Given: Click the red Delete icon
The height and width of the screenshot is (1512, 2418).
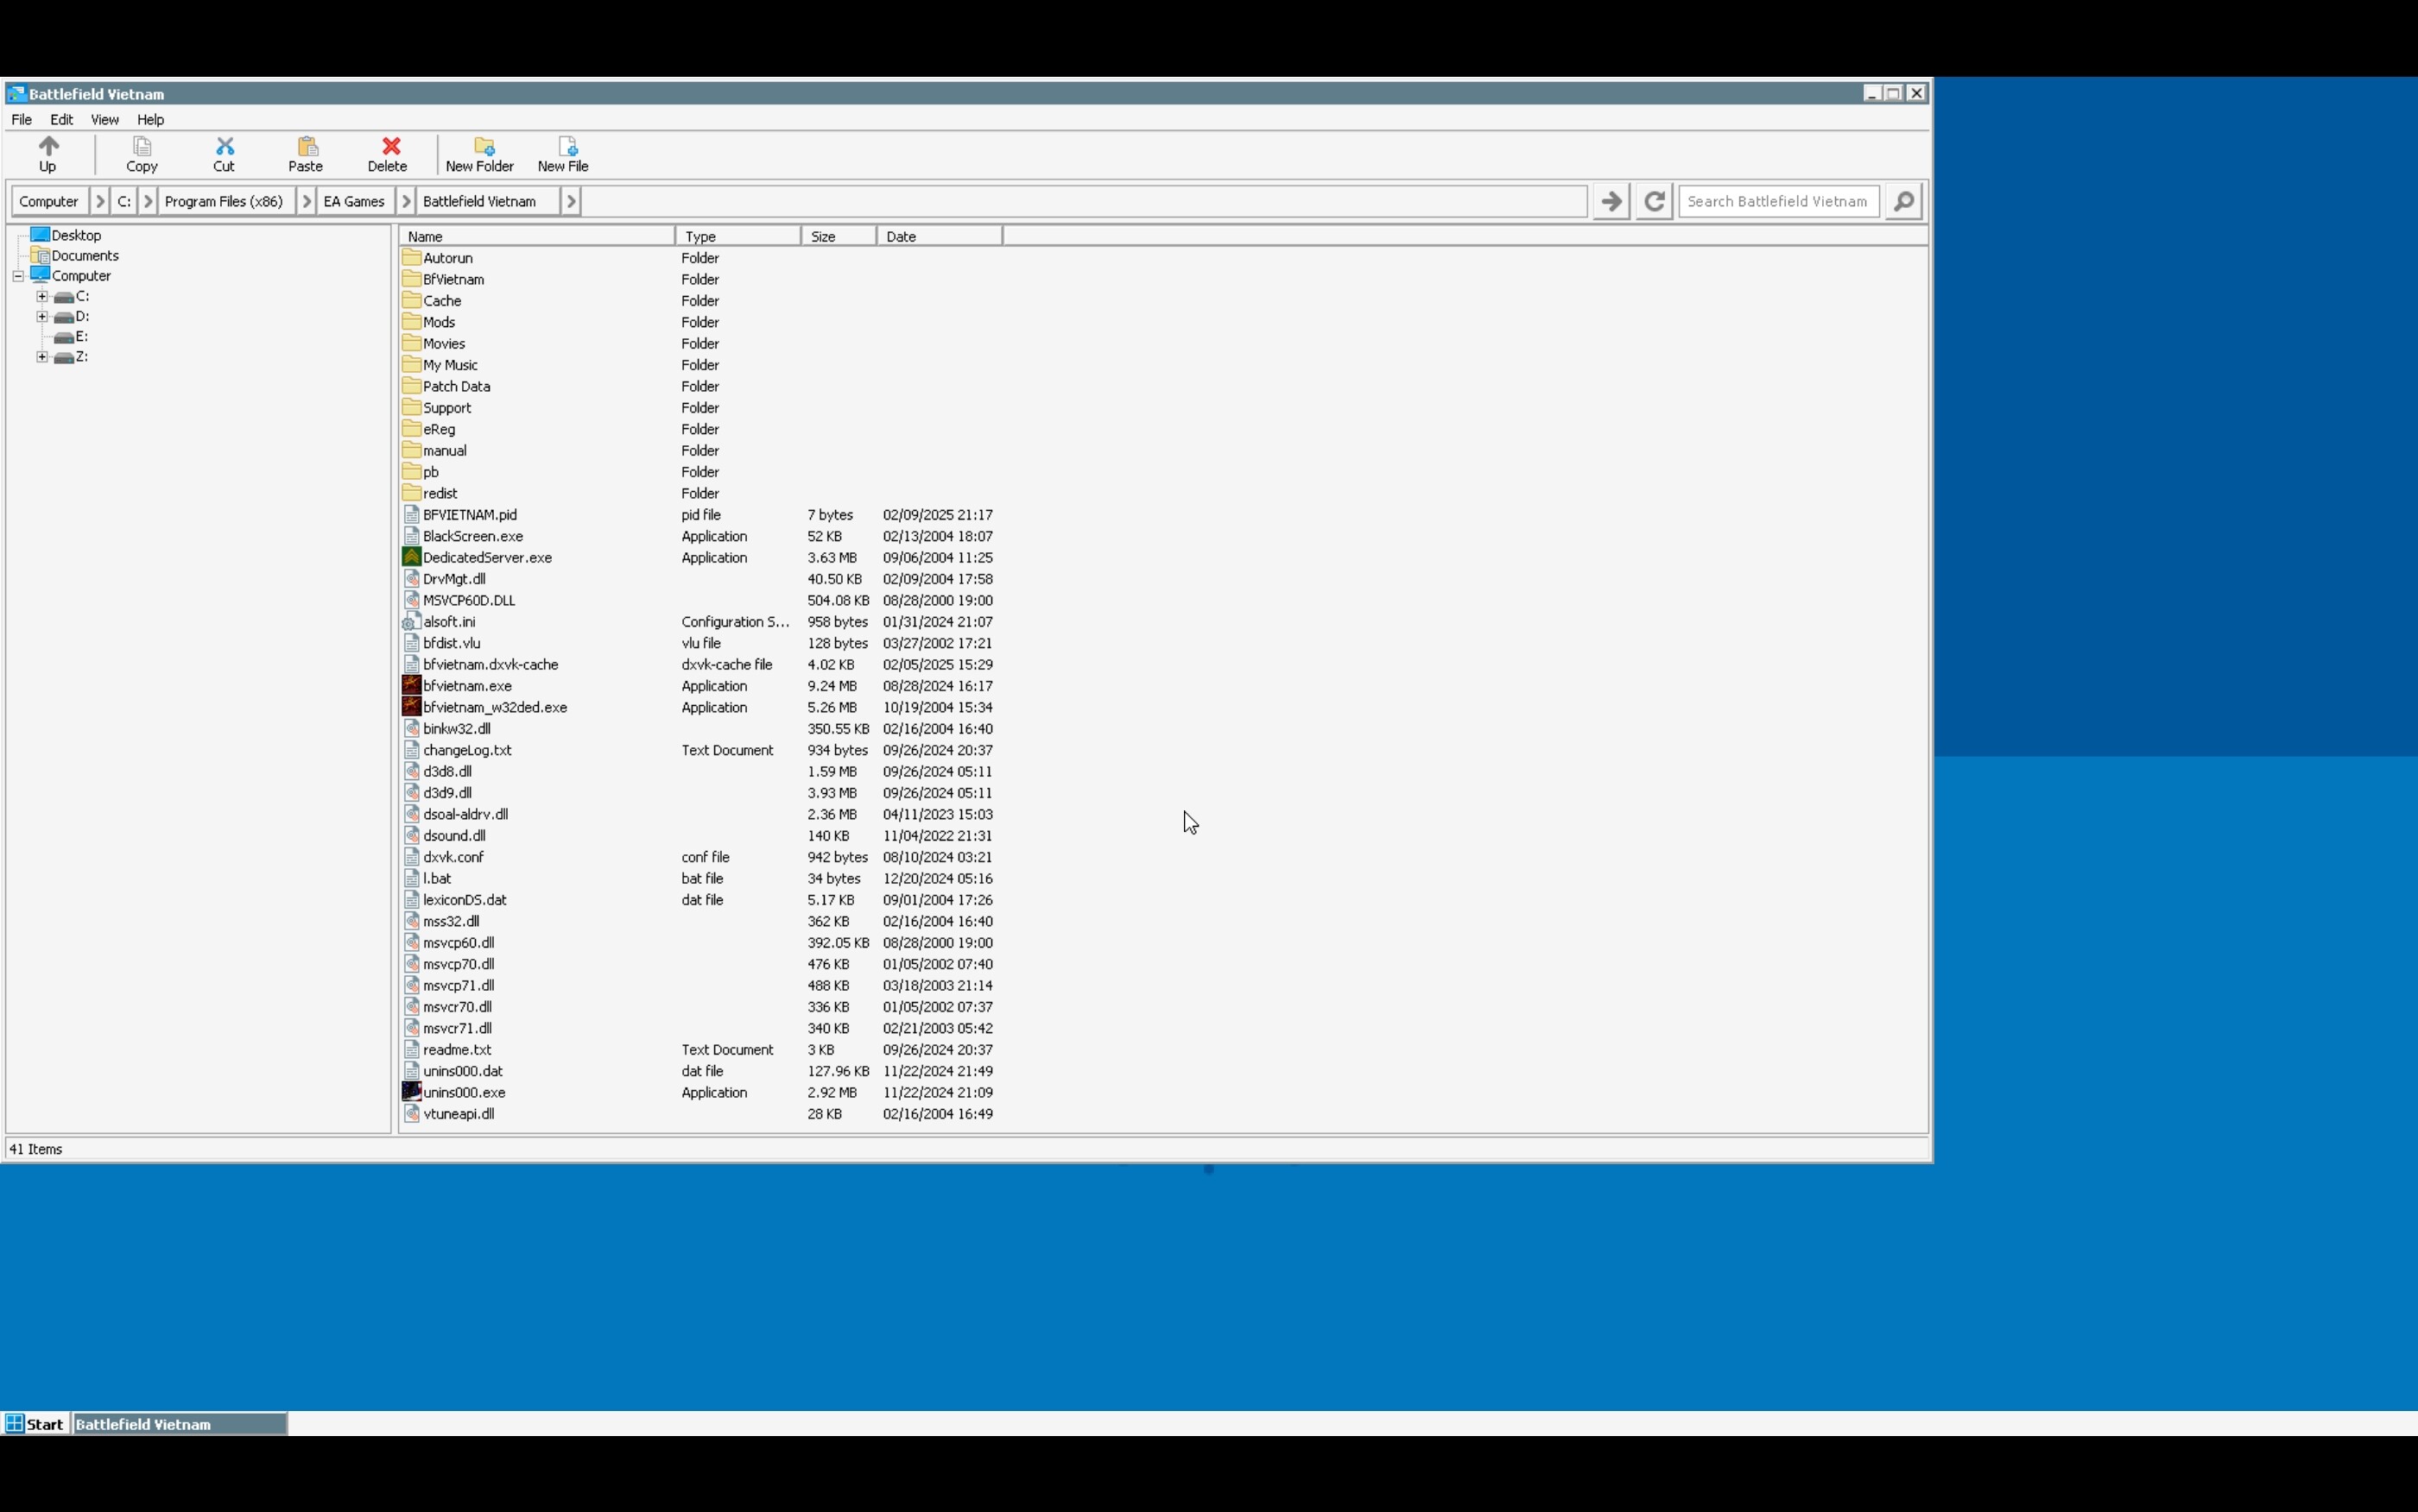Looking at the screenshot, I should tap(390, 147).
